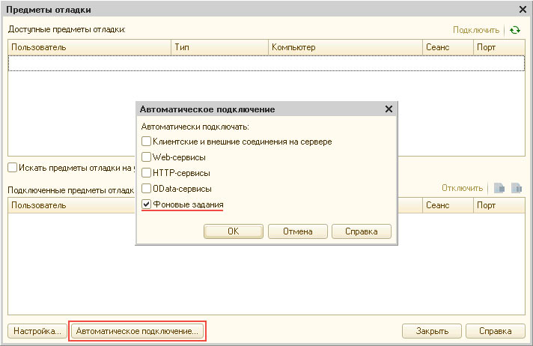The width and height of the screenshot is (533, 346).
Task: Select the empty first row of available items
Action: point(266,63)
